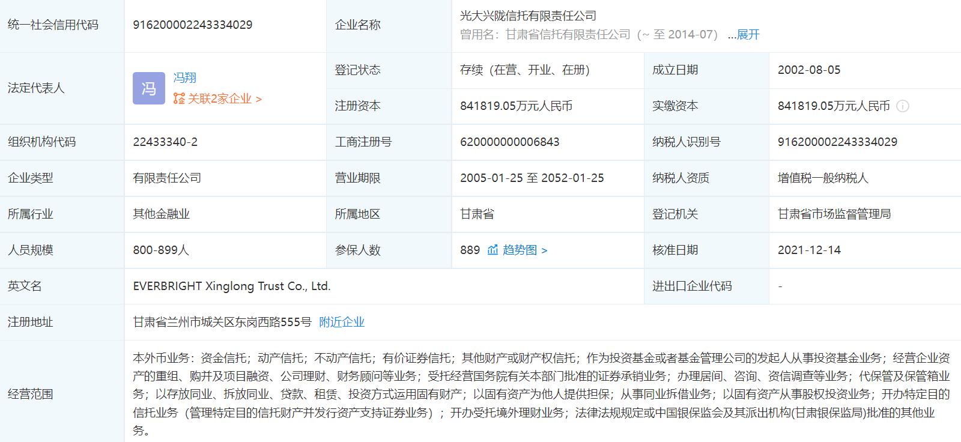
Task: Open 附近企业 nearby companies link
Action: [342, 322]
